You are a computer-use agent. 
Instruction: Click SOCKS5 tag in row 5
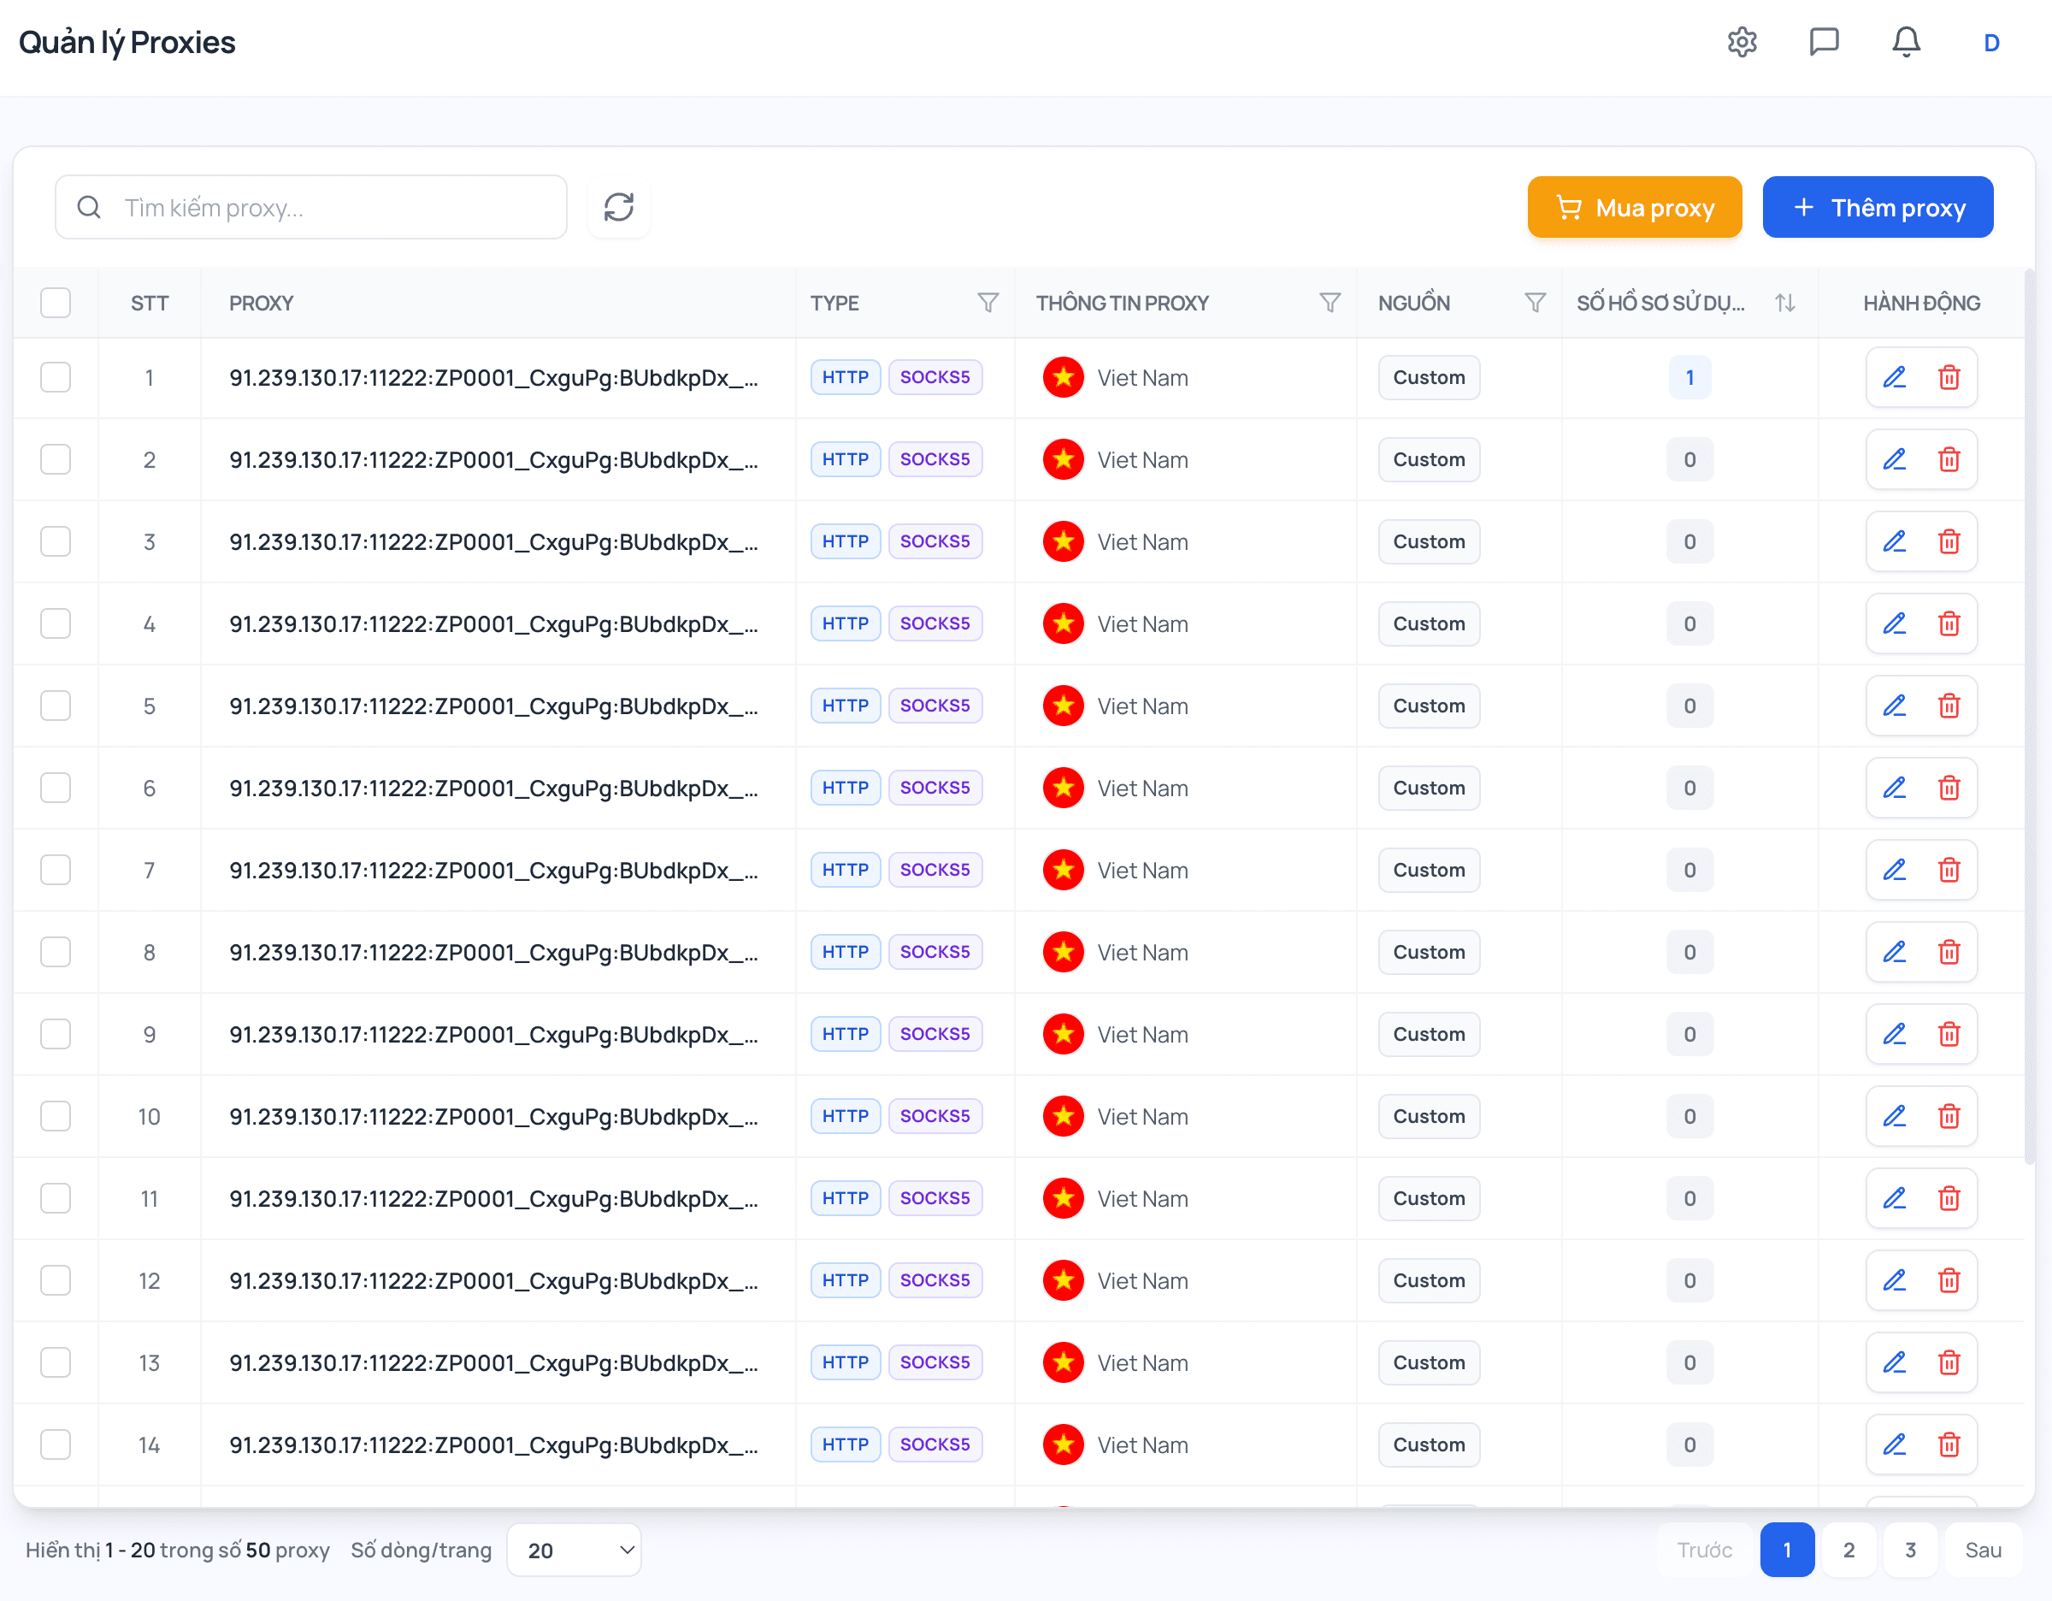[x=935, y=706]
